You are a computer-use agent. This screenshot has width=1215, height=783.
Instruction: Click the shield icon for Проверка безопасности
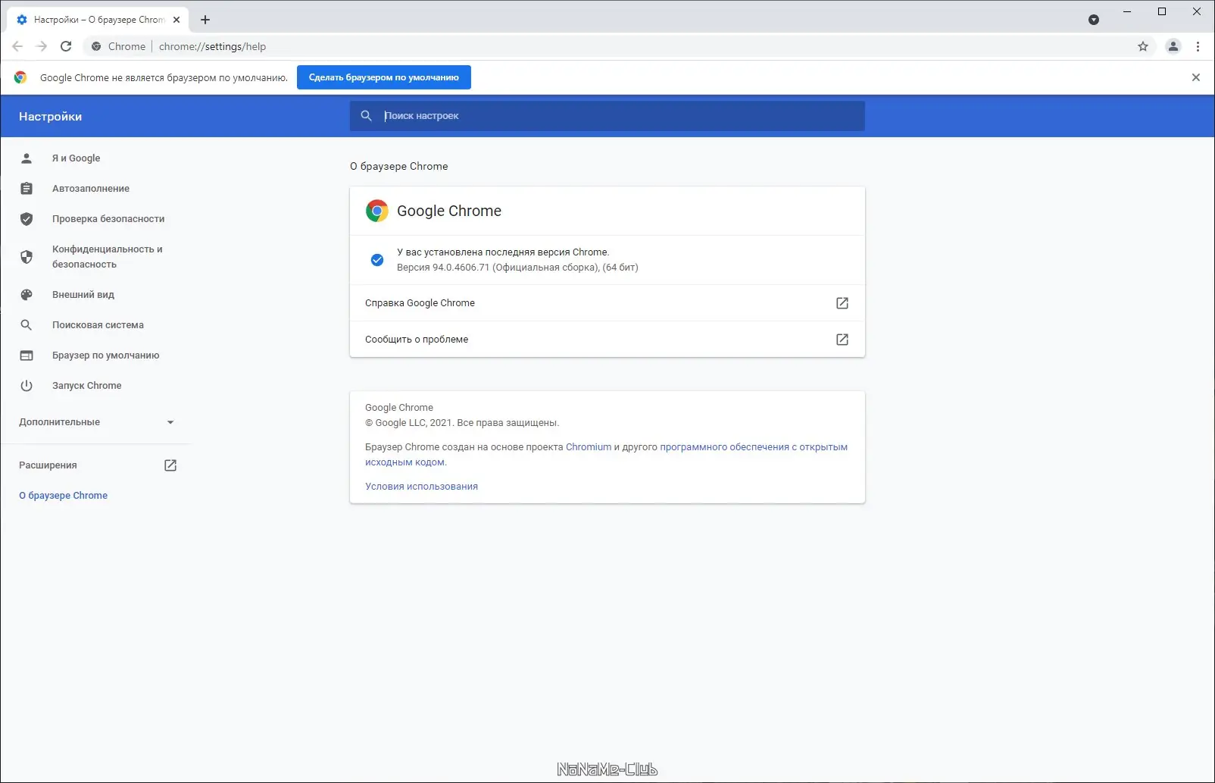click(27, 219)
